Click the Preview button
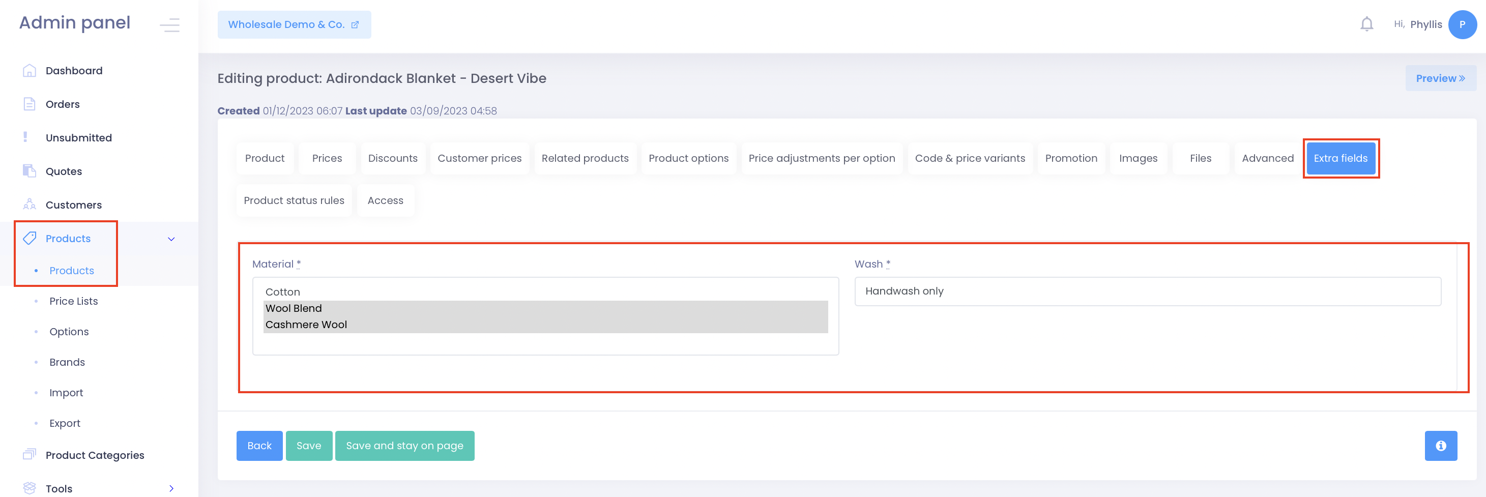The width and height of the screenshot is (1486, 497). pyautogui.click(x=1440, y=78)
